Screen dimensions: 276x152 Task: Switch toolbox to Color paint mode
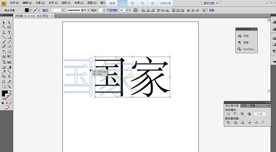3,103
